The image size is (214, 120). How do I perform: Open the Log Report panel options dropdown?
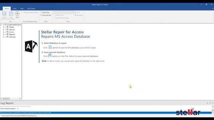pyautogui.click(x=207, y=103)
